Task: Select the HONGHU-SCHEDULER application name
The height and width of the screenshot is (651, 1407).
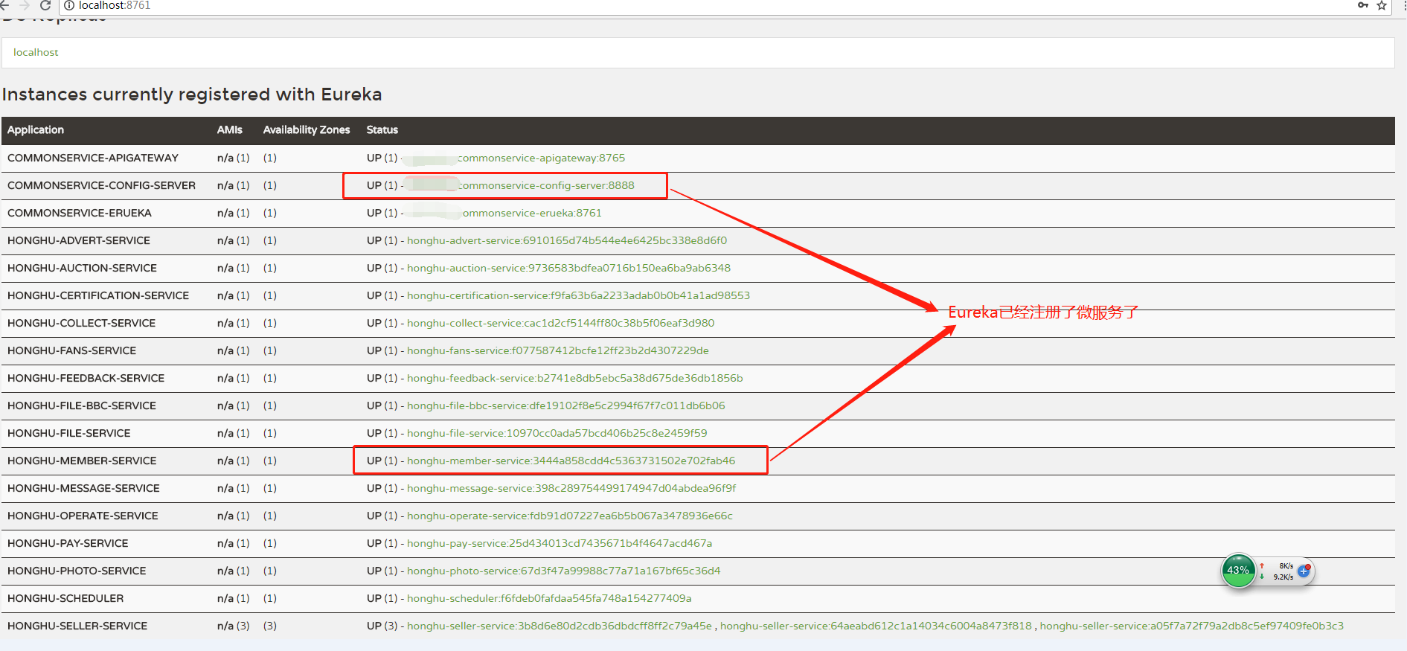Action: [x=65, y=598]
